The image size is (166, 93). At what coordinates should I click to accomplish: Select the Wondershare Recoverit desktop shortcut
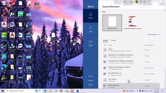click(12, 48)
